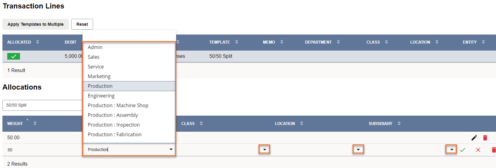The width and height of the screenshot is (496, 168).
Task: Collapse the department combo box arrow
Action: (x=171, y=150)
